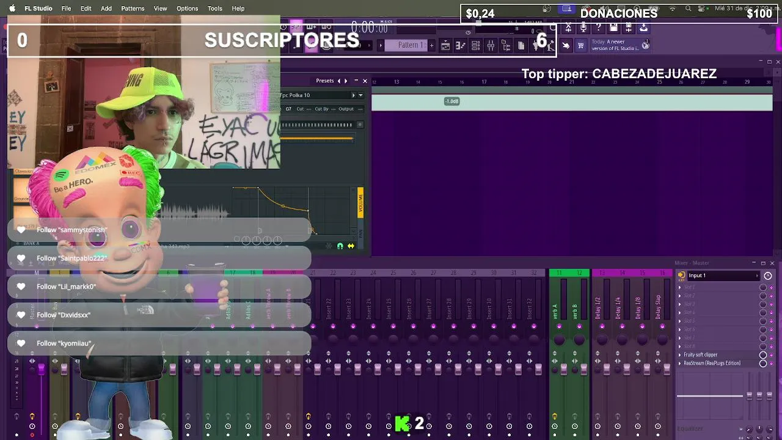This screenshot has width=782, height=440.
Task: Click the export download-arrow icon
Action: tap(643, 28)
